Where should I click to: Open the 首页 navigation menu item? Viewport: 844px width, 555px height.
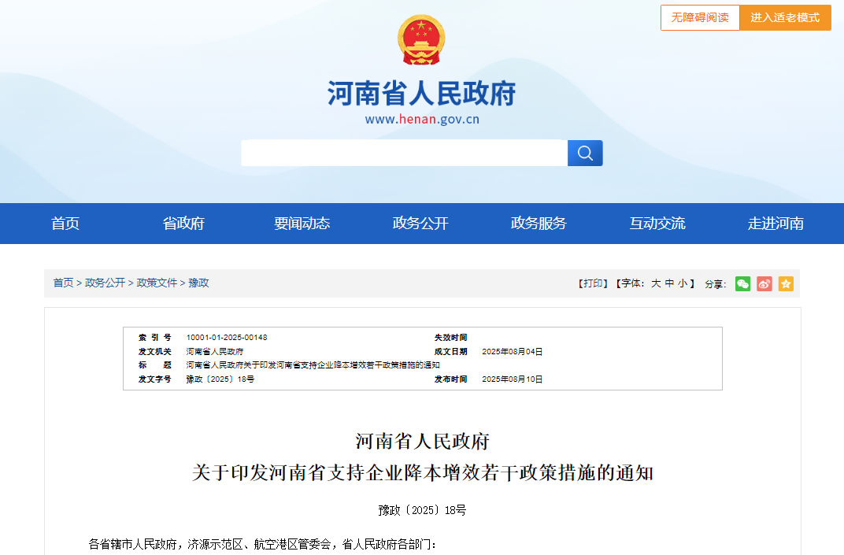65,224
